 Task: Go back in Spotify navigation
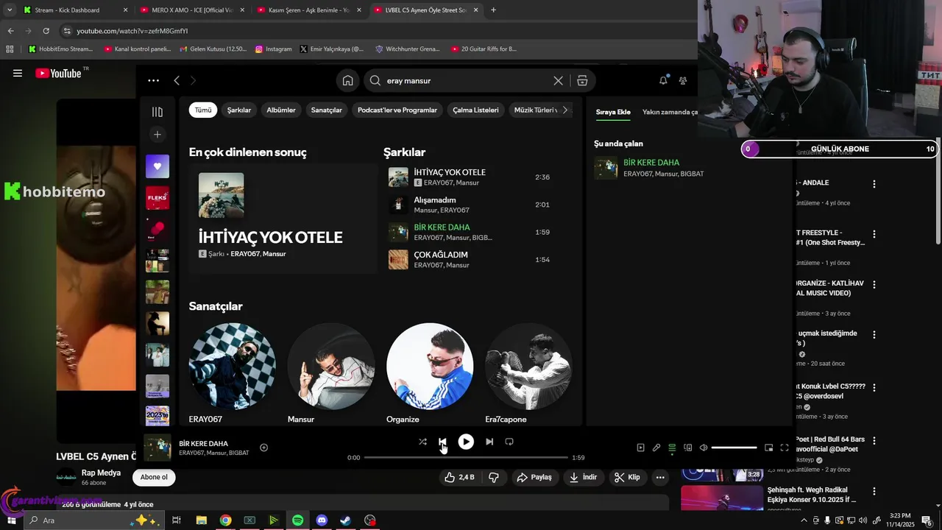pos(177,80)
